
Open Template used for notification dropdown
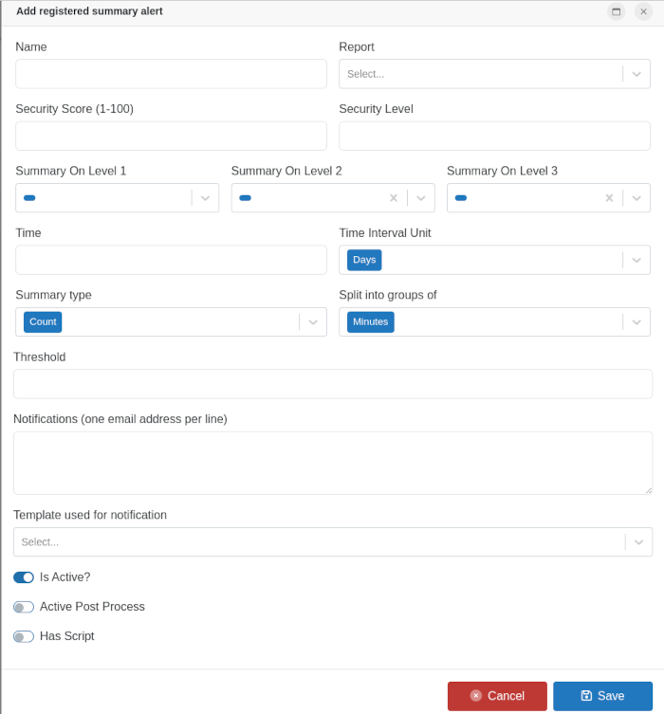(x=638, y=542)
